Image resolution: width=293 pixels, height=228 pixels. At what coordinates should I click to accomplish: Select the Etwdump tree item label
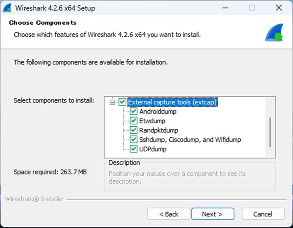coord(152,121)
